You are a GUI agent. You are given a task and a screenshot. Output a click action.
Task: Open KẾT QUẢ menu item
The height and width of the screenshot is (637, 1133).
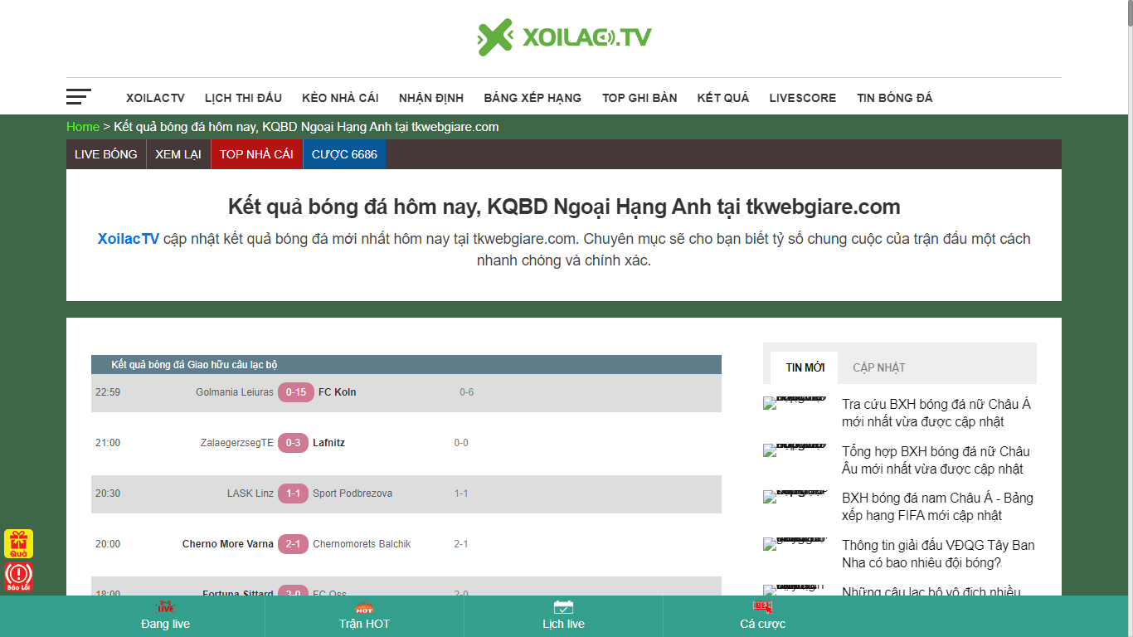pyautogui.click(x=723, y=98)
